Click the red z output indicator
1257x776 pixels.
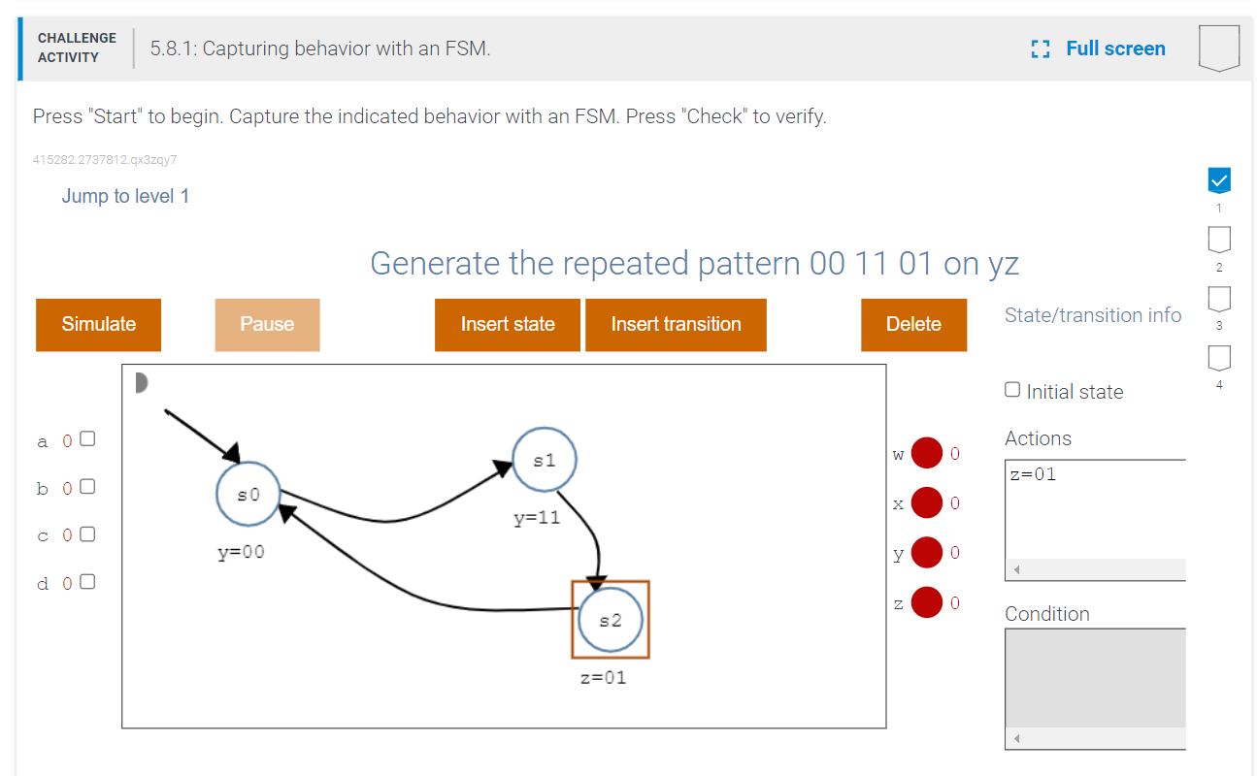click(927, 602)
